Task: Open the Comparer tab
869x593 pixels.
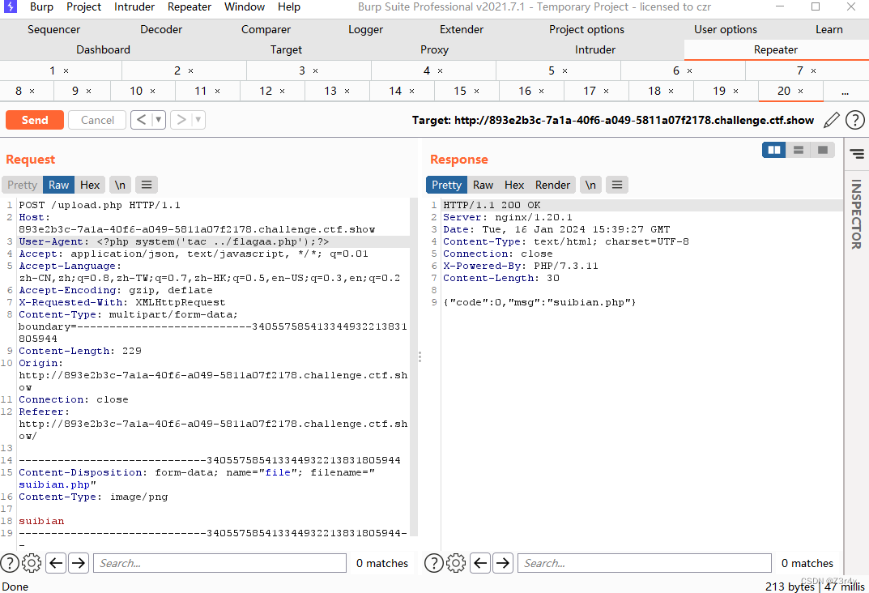Action: click(266, 29)
